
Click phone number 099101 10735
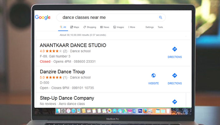[x=83, y=88]
